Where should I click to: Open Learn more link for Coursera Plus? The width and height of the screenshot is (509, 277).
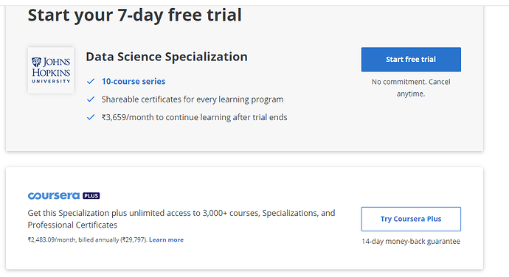[166, 239]
